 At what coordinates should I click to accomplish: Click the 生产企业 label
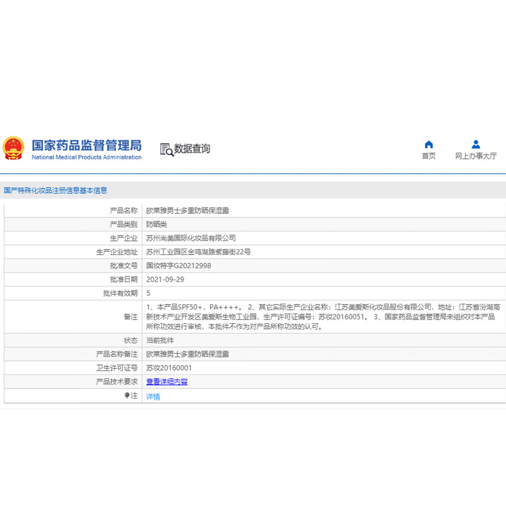[x=123, y=238]
